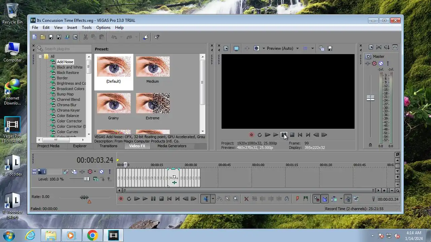The image size is (431, 242).
Task: Select Chroma Keyer plug-in
Action: [x=68, y=110]
